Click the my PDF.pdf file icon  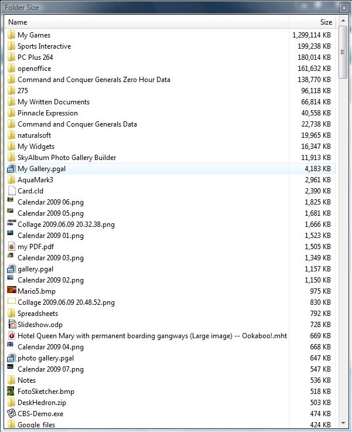12,247
